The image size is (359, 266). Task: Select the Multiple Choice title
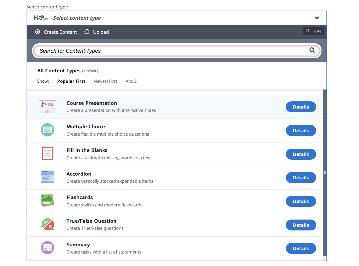click(x=86, y=127)
